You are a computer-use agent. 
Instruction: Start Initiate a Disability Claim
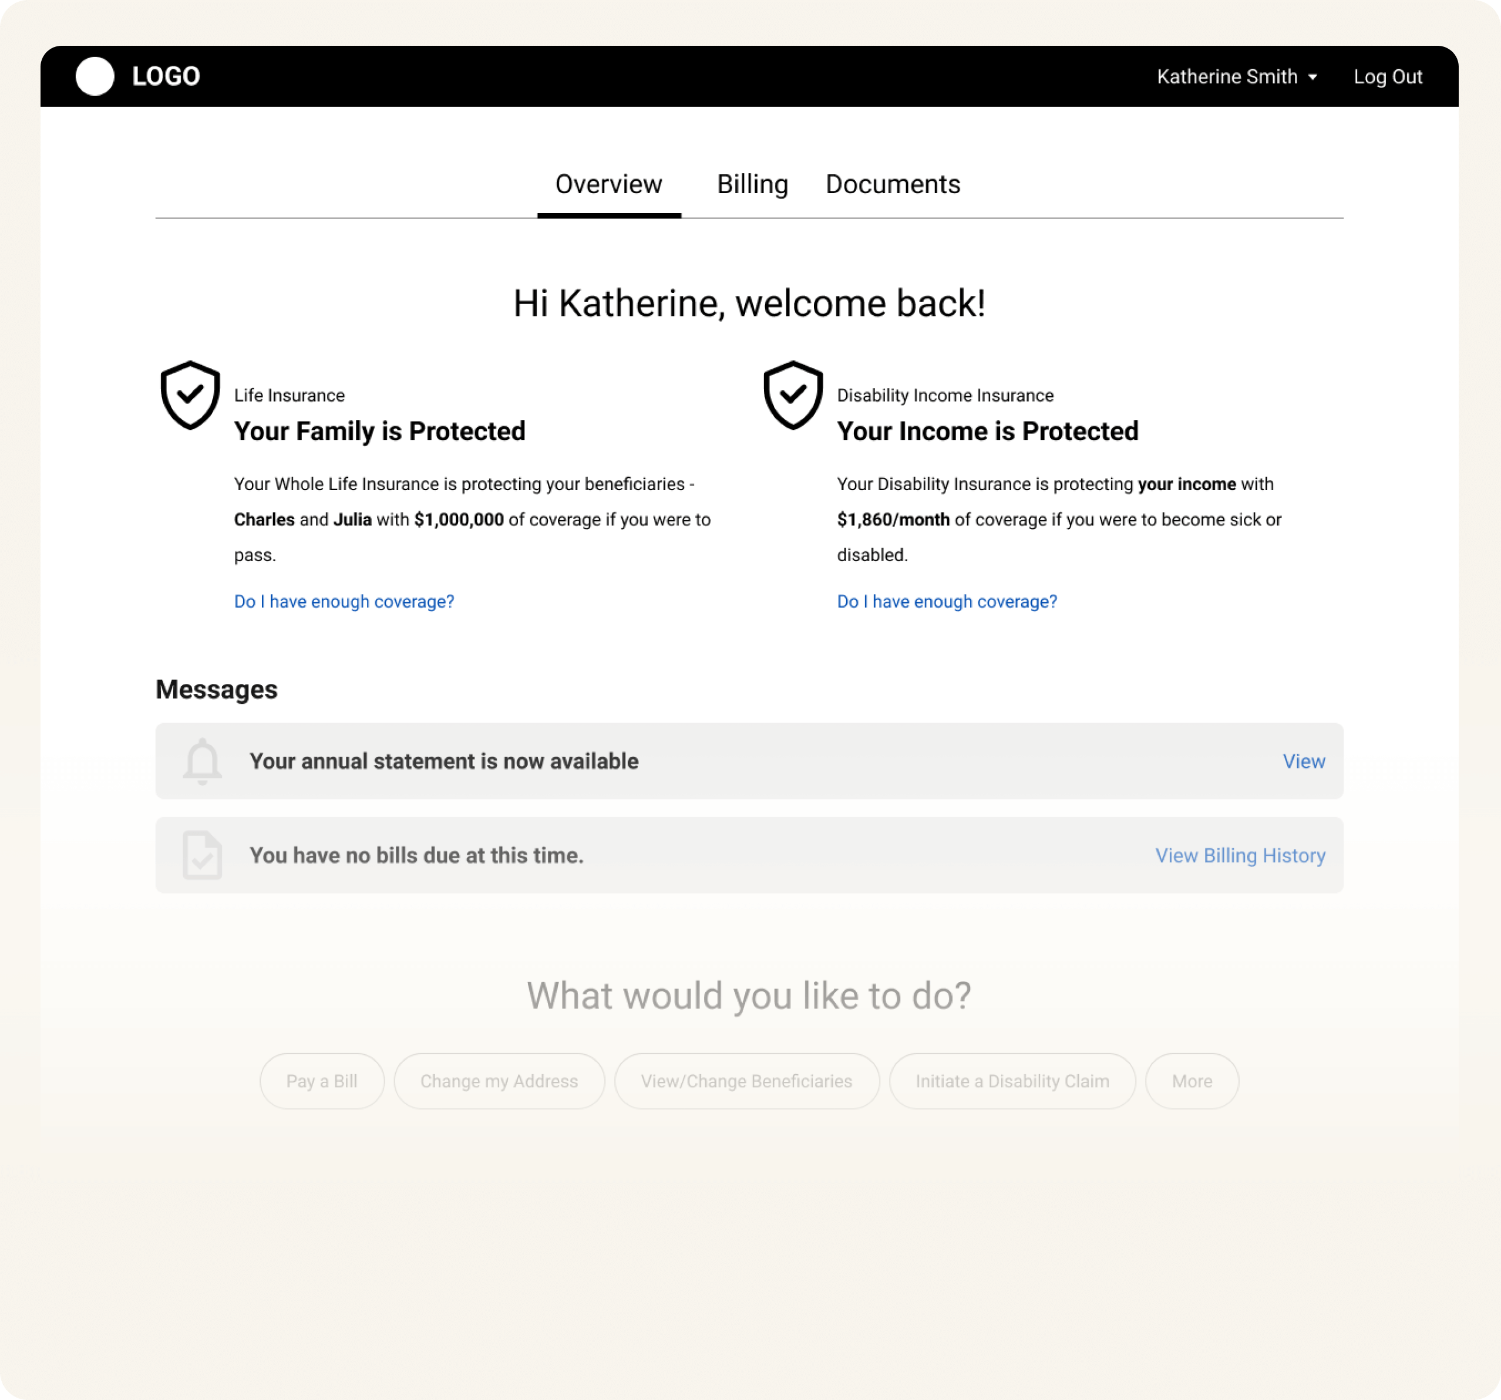[1012, 1081]
